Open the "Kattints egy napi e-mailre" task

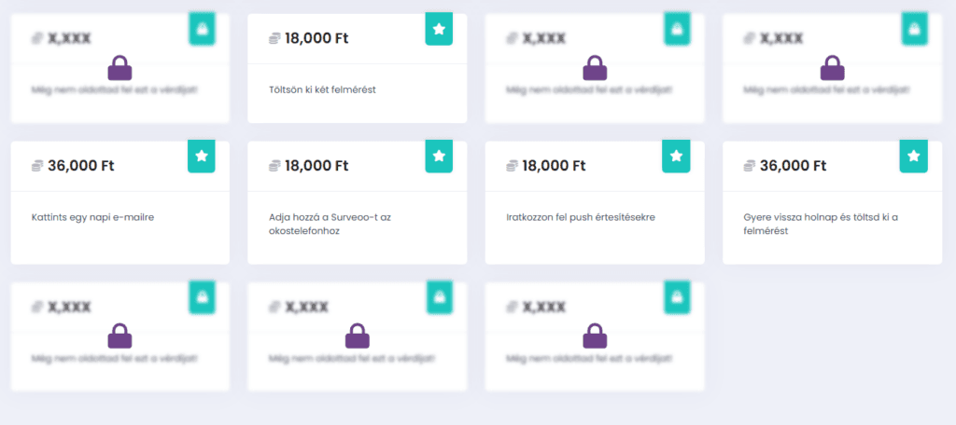tap(92, 217)
